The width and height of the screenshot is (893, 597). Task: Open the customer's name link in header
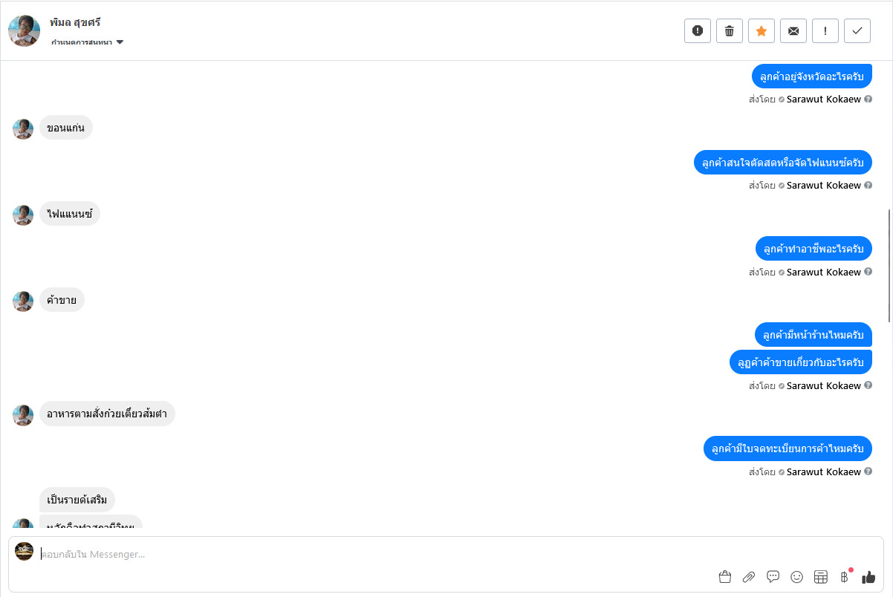[75, 22]
